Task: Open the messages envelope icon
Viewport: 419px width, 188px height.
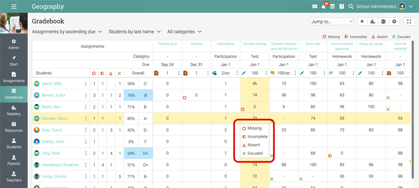Action: pos(315,7)
